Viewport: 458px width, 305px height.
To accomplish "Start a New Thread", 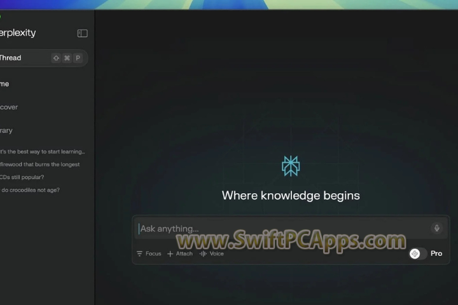I will (43, 58).
